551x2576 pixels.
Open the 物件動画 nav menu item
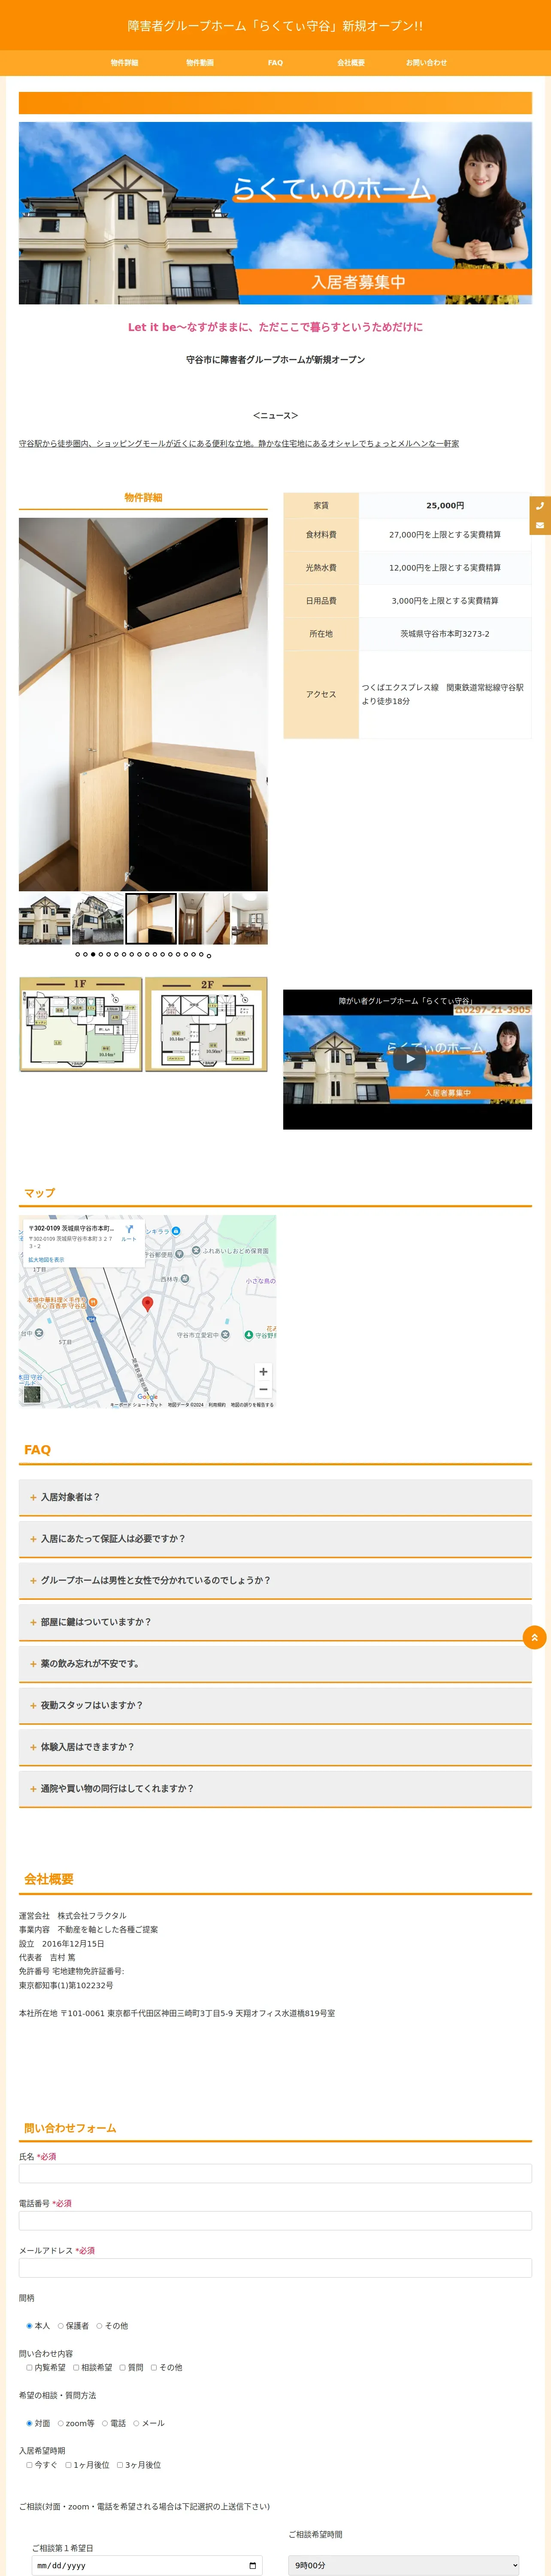pyautogui.click(x=200, y=63)
